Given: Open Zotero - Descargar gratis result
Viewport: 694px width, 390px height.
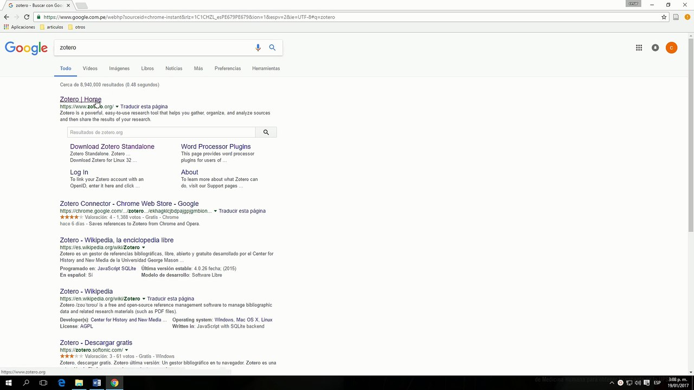Looking at the screenshot, I should click(x=96, y=343).
